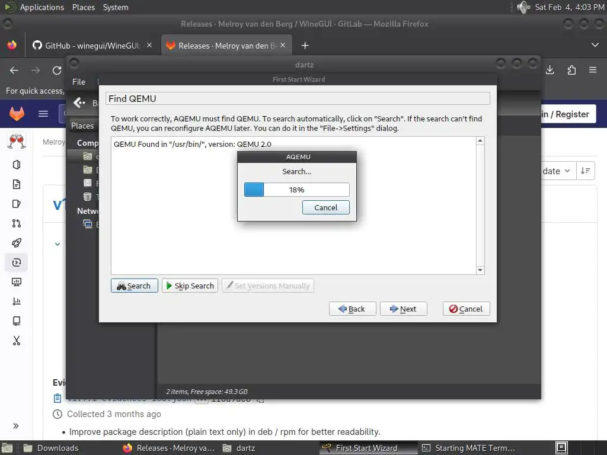Click the workspace switcher icon in bottom panel
The height and width of the screenshot is (455, 607).
pos(561,448)
